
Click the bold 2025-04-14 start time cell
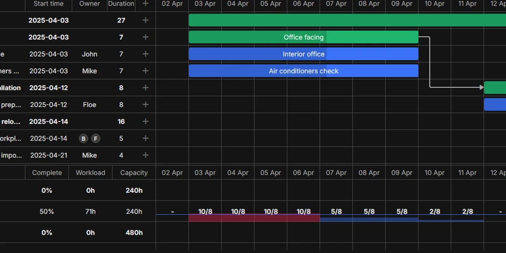48,121
